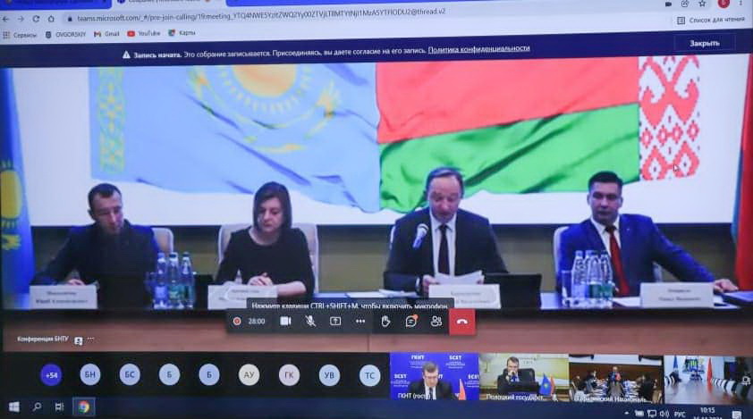
Task: Open the Windows notification center
Action: click(x=737, y=415)
